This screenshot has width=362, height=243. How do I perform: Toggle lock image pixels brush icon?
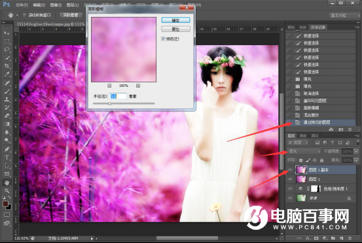308,160
